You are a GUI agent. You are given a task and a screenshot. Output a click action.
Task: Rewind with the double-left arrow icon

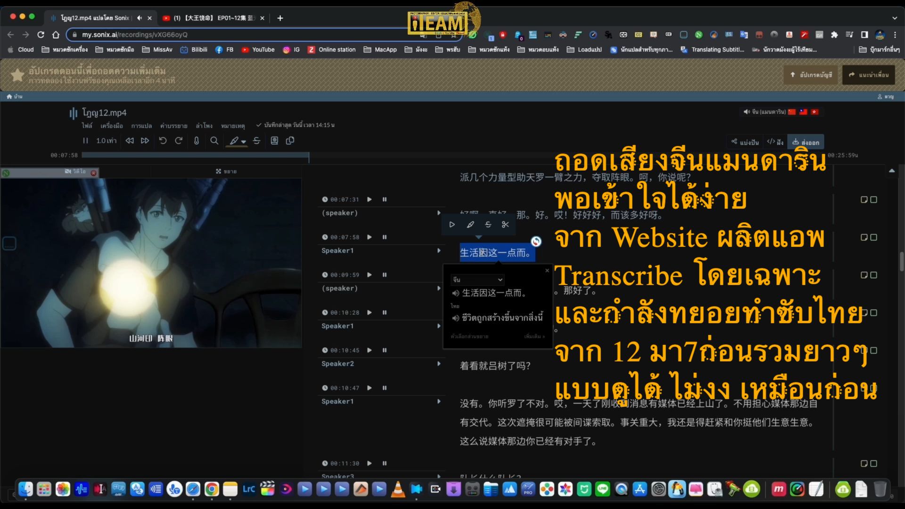[x=130, y=140]
